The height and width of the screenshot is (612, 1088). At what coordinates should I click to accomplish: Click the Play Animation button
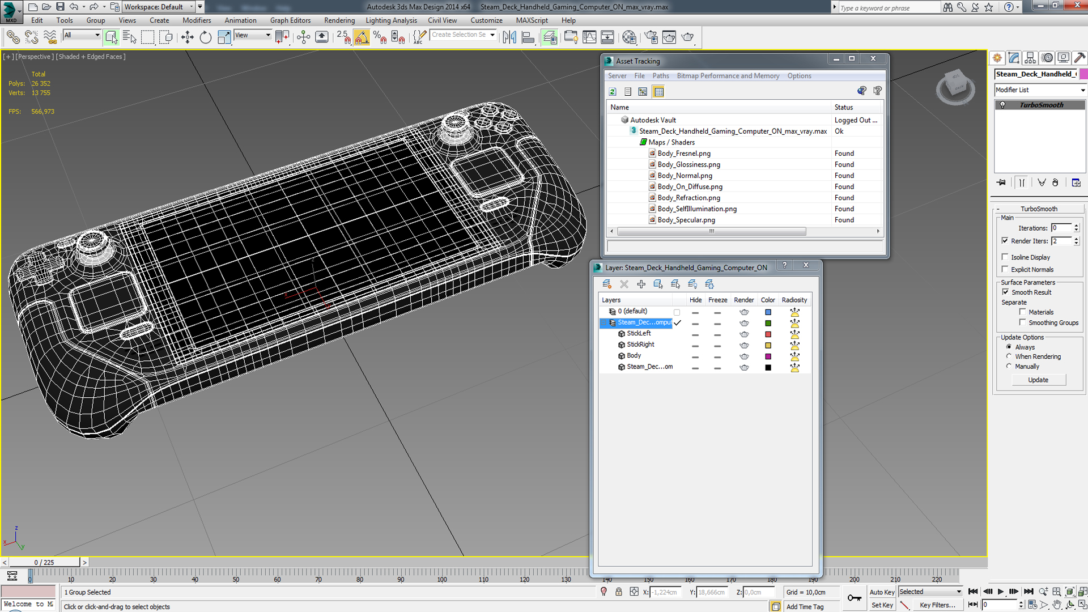[1001, 592]
